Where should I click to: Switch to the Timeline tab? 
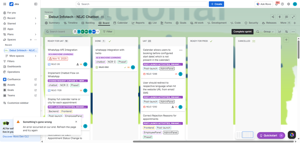pos(71,23)
